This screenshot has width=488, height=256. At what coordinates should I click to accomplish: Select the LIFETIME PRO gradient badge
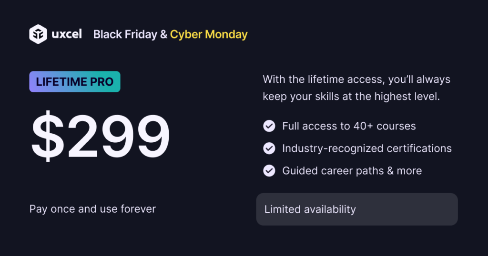pyautogui.click(x=75, y=82)
